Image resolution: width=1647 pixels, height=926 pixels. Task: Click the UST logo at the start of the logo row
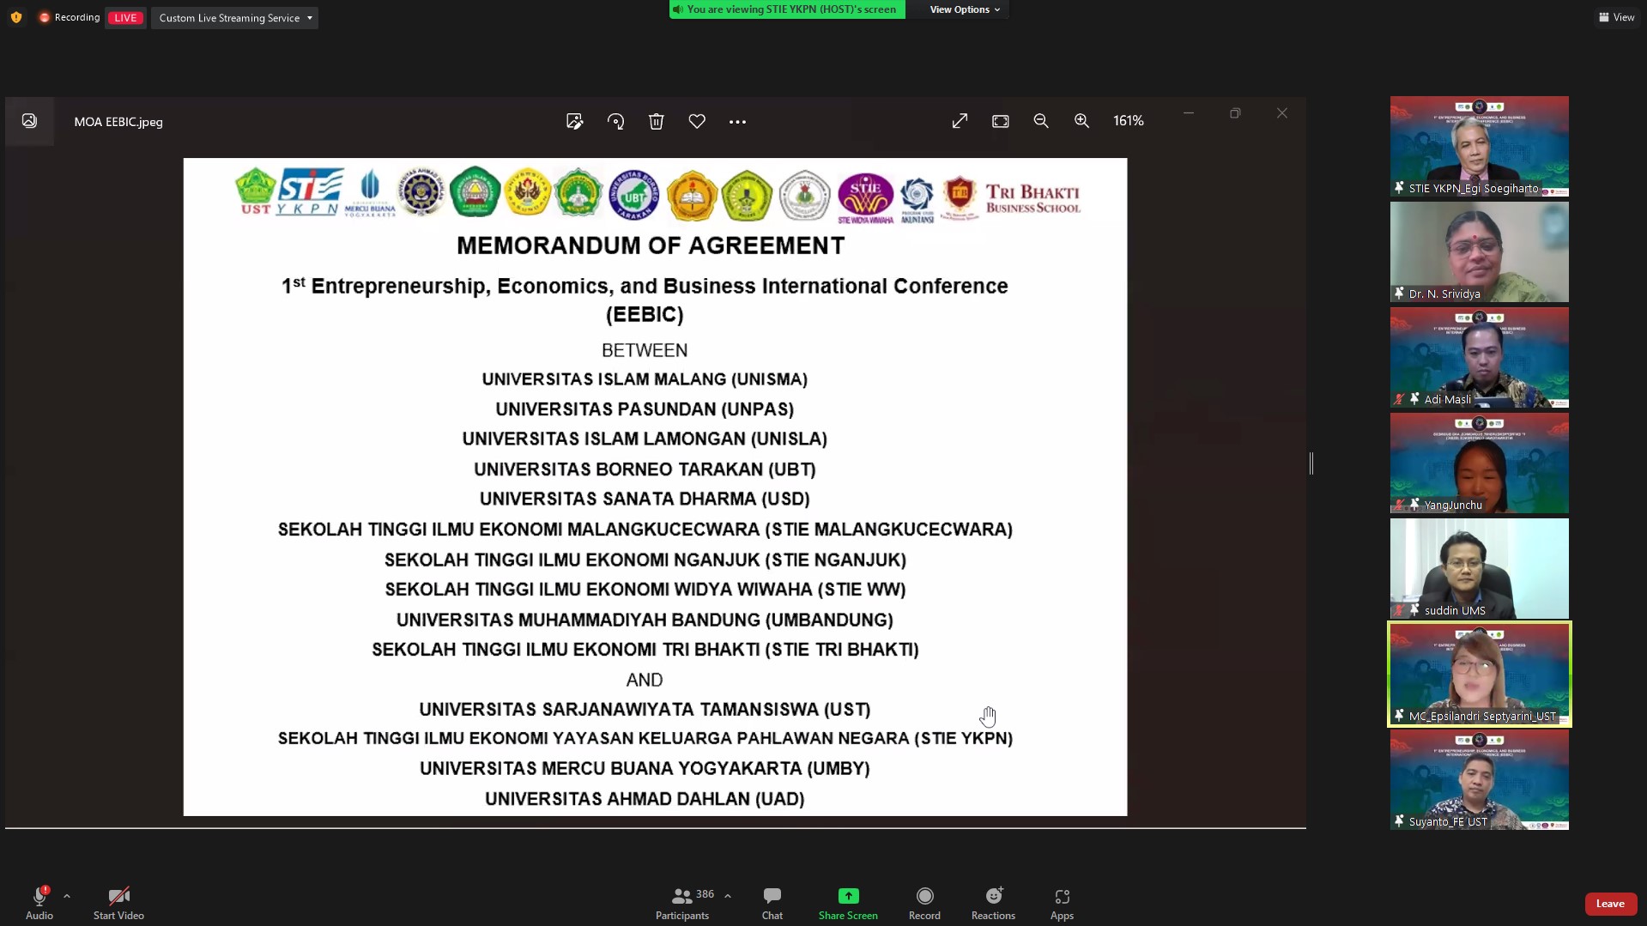255,192
